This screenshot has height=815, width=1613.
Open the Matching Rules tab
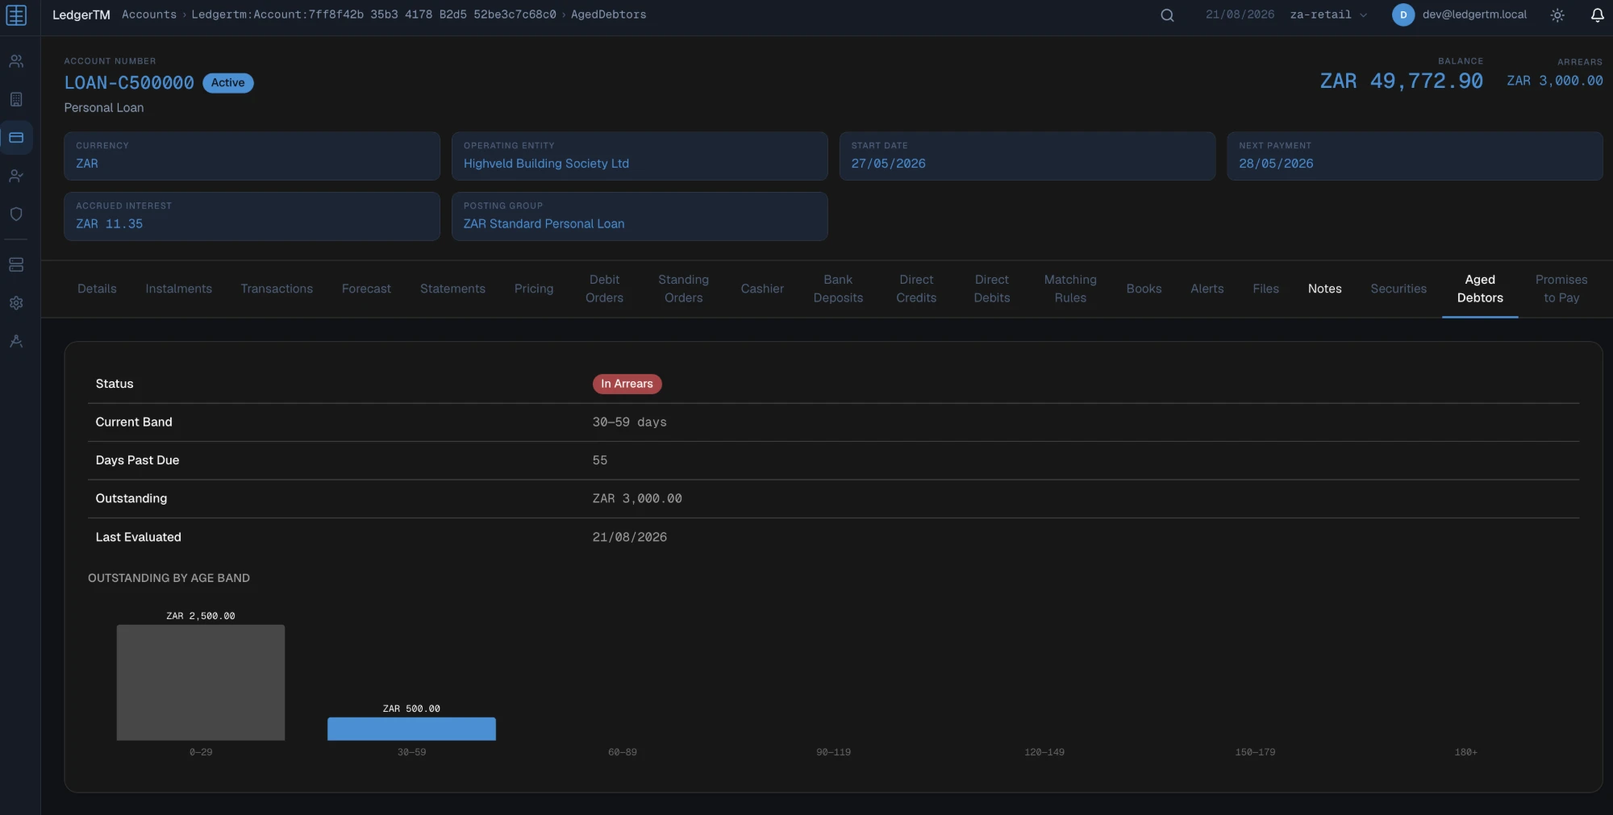[1070, 289]
